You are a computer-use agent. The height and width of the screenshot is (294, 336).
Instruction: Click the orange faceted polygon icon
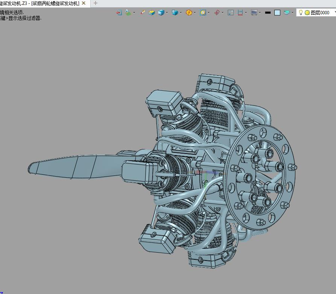(x=189, y=13)
